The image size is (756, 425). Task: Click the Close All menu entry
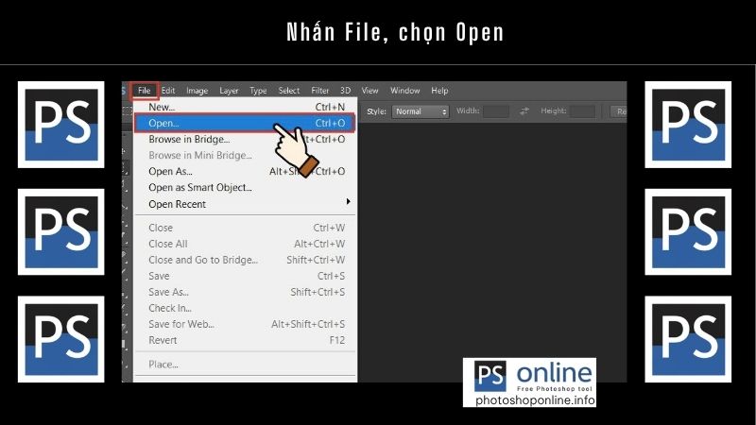[x=246, y=244]
